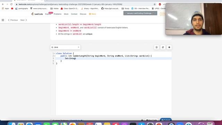This screenshot has width=222, height=125.
Task: Open the editor settings gear
Action: (x=169, y=47)
